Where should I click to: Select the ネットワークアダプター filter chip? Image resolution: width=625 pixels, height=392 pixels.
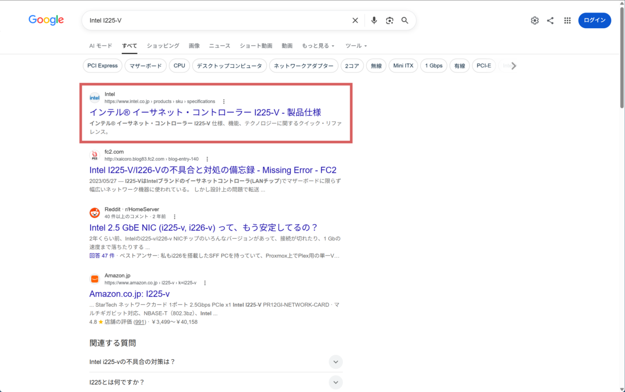click(304, 66)
